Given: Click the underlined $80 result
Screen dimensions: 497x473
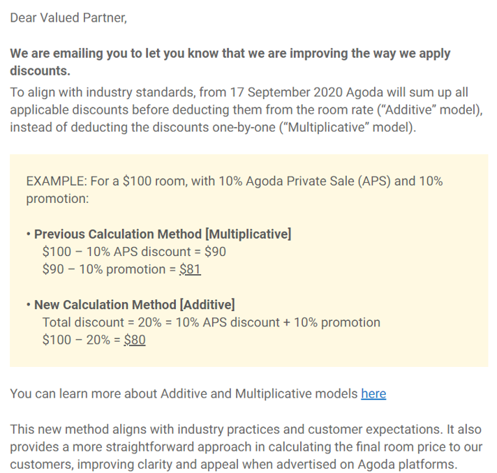Looking at the screenshot, I should (135, 340).
